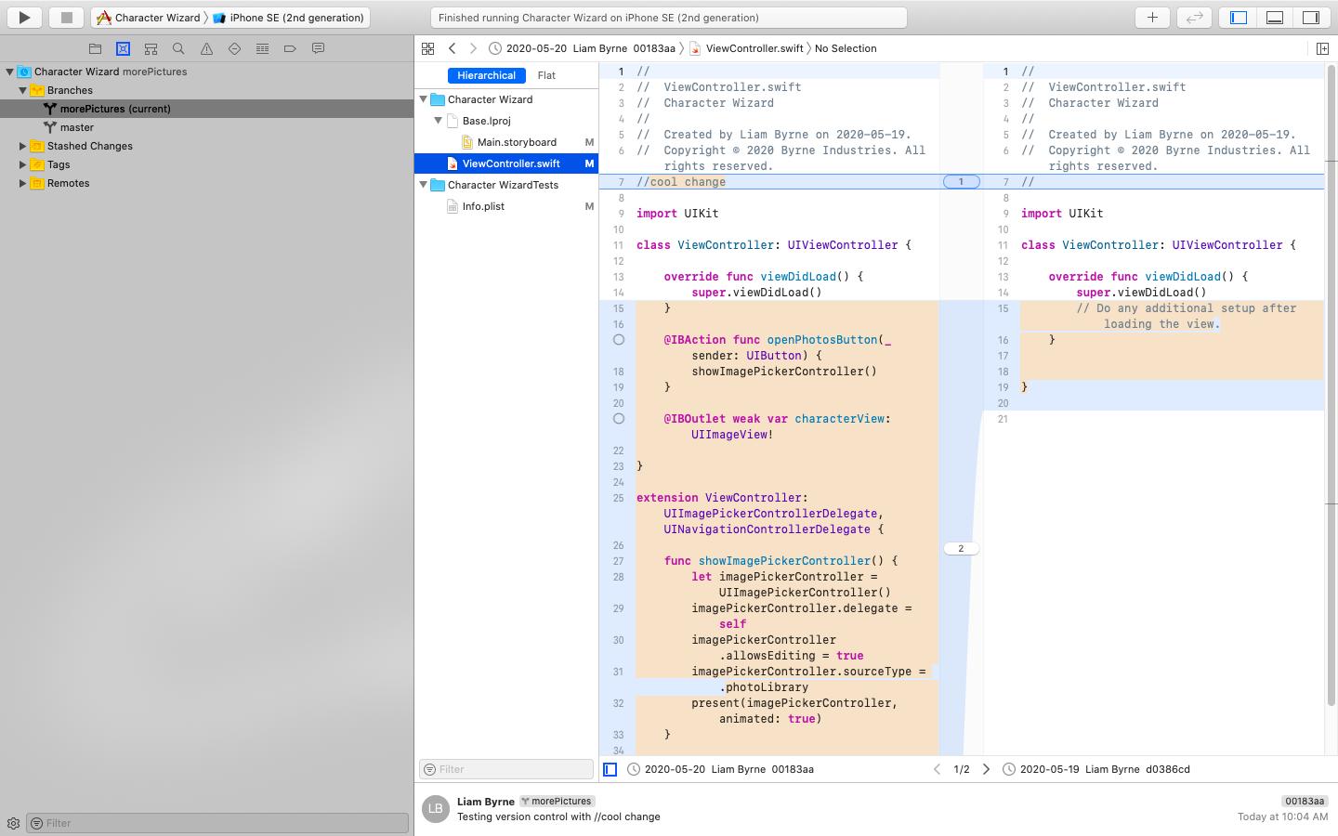Click the 2020-05-20 Liam Byrne jump bar item
Image resolution: width=1338 pixels, height=836 pixels.
click(583, 48)
